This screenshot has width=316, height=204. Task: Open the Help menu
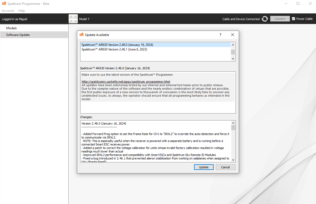[22, 11]
